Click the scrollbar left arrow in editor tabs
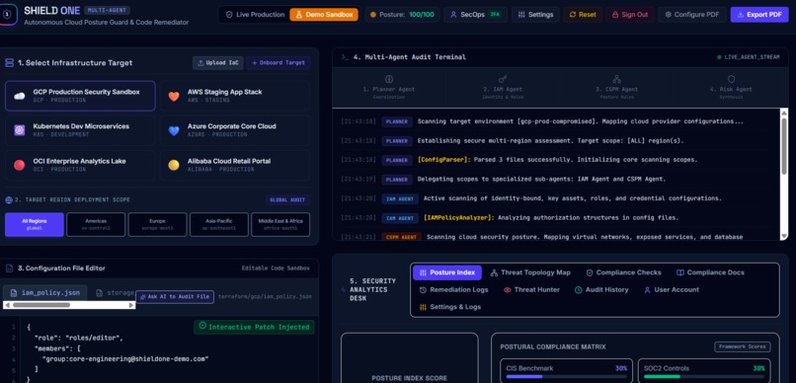 (x=7, y=305)
